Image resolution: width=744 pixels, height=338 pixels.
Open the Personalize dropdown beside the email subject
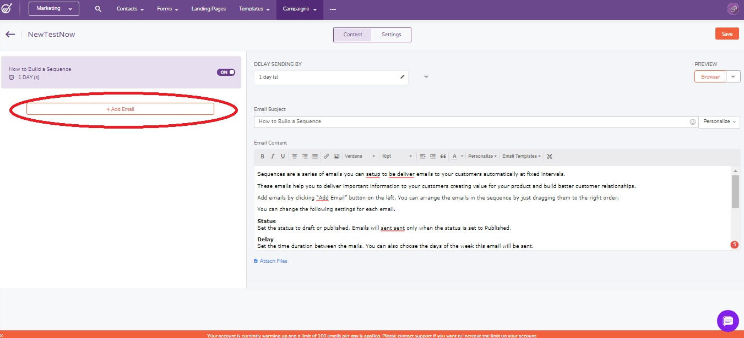719,121
